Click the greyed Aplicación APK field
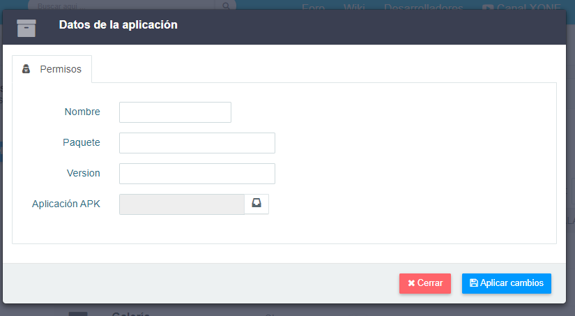The height and width of the screenshot is (316, 575). [x=182, y=204]
